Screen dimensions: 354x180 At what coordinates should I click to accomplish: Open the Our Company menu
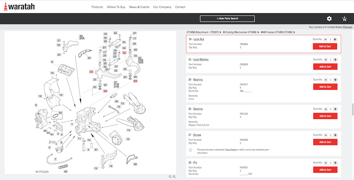click(162, 7)
